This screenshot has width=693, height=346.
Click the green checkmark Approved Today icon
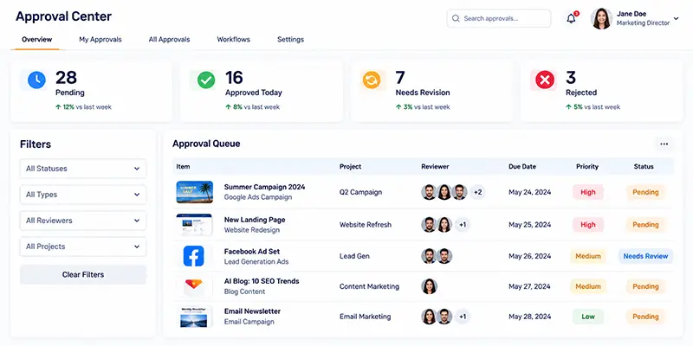tap(206, 80)
